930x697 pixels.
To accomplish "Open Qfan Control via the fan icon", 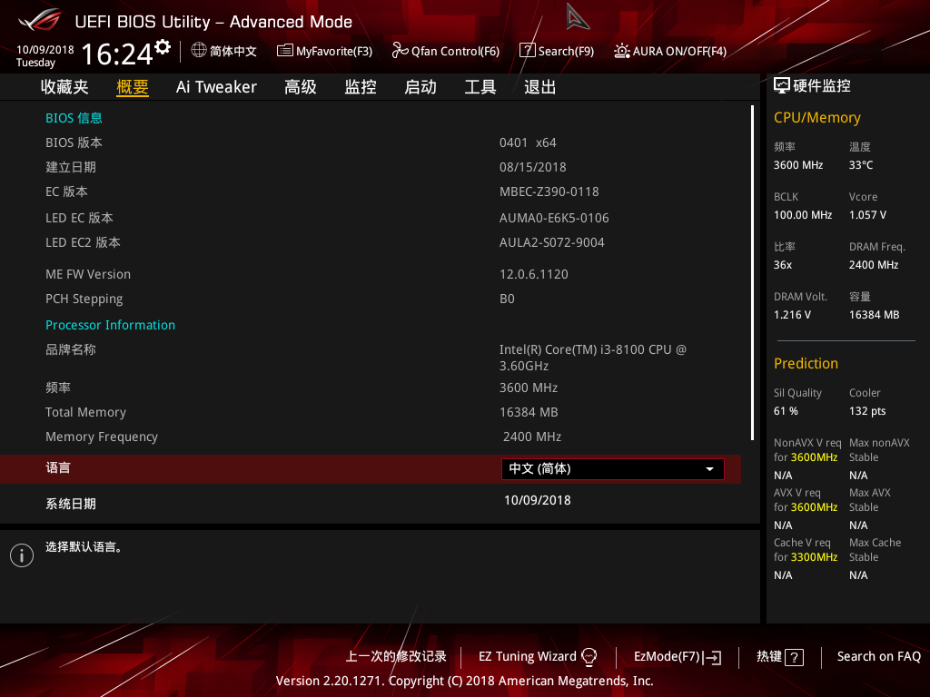I will click(400, 51).
